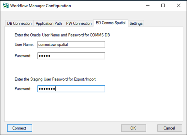
Task: Click the 'Enter the Staging User Password' text
Action: pos(55,79)
